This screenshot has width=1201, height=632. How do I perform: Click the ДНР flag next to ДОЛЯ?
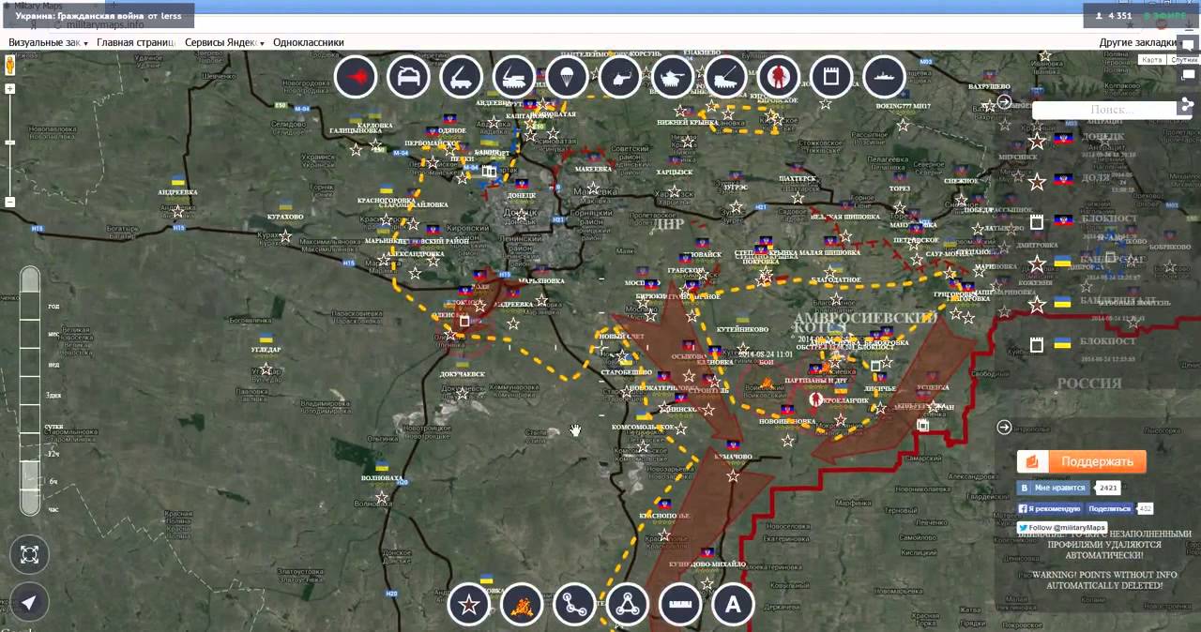[1062, 178]
